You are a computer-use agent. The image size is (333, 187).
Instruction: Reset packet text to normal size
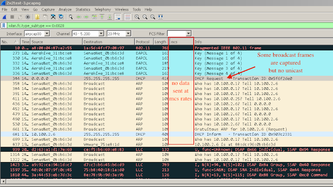[152, 17]
